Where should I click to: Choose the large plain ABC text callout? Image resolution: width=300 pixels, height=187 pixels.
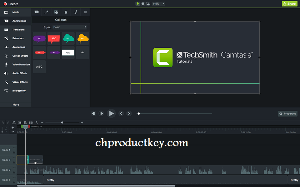(39, 67)
